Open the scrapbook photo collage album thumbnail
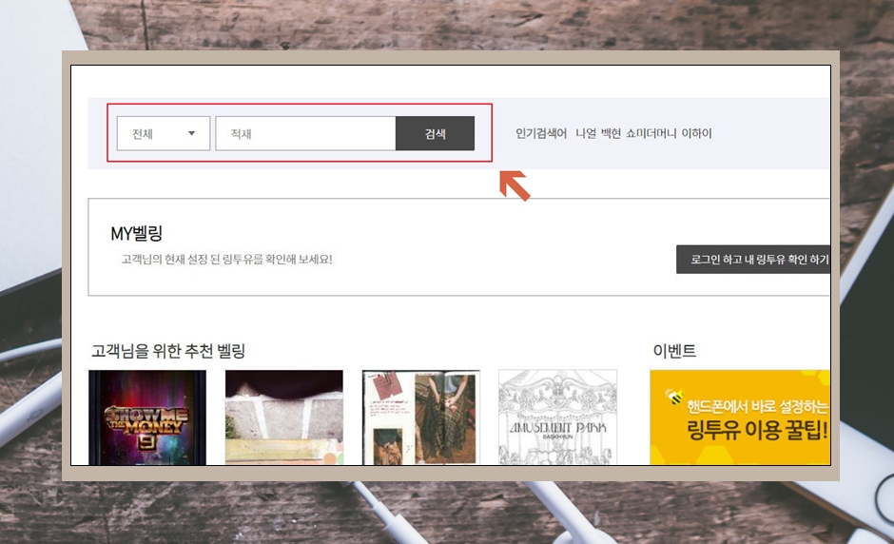The width and height of the screenshot is (894, 544). click(x=420, y=418)
